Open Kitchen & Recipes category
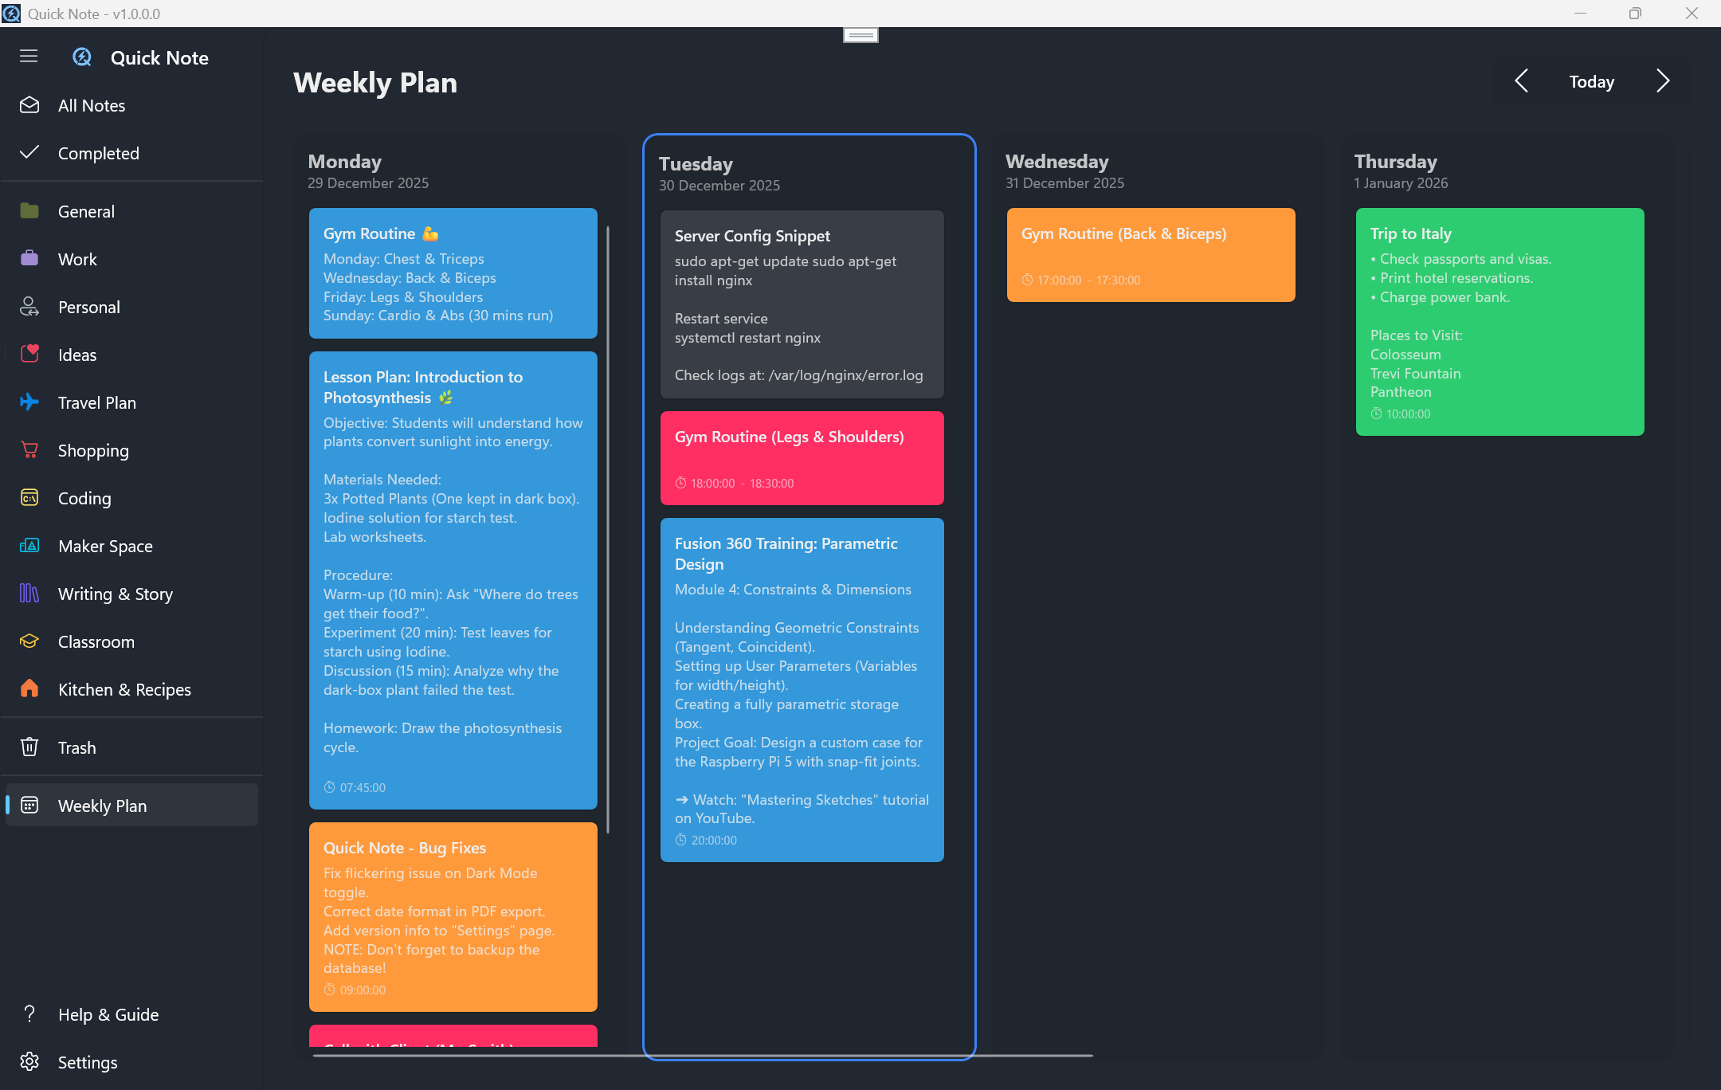Viewport: 1721px width, 1090px height. [x=123, y=690]
